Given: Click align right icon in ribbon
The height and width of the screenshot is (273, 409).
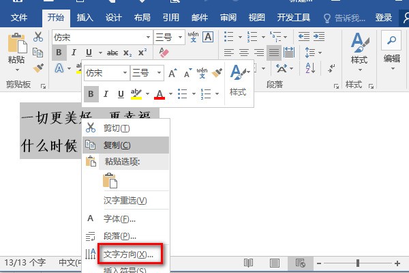Looking at the screenshot, I should coord(259,53).
